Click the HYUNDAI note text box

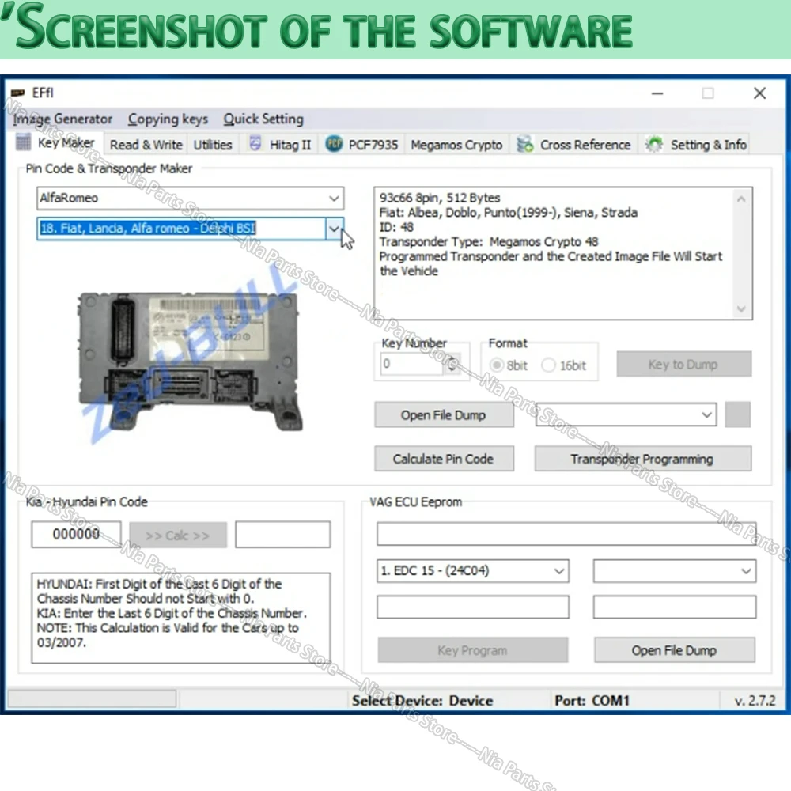180,618
